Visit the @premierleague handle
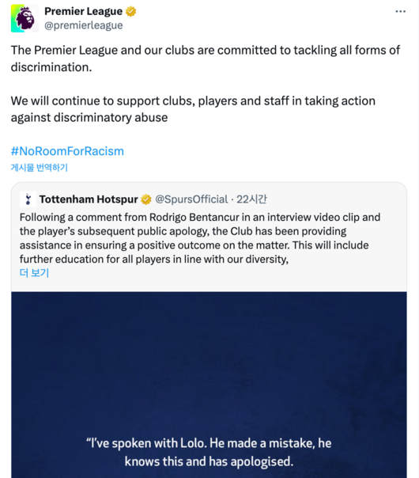419x478 pixels. tap(84, 25)
